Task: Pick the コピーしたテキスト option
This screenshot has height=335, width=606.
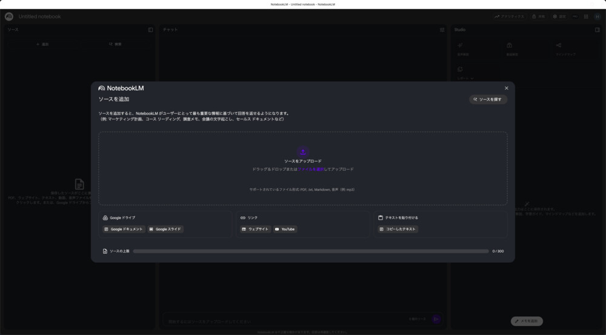Action: [x=398, y=229]
